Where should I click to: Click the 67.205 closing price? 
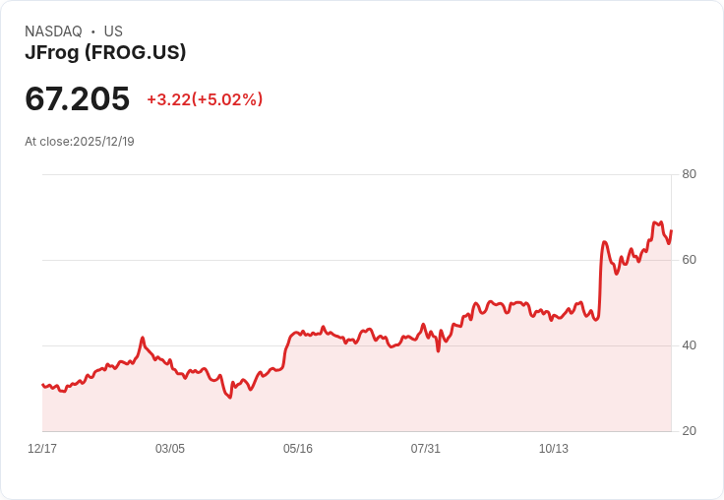(78, 98)
